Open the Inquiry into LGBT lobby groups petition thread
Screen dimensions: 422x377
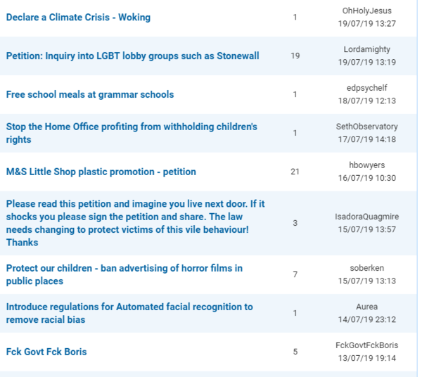[133, 56]
